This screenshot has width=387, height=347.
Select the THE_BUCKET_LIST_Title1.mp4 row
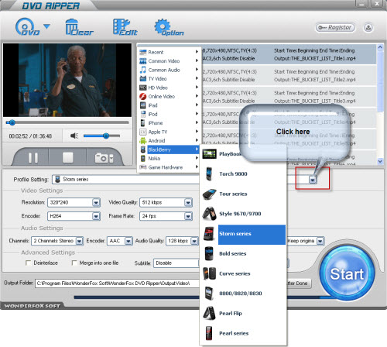coord(289,54)
